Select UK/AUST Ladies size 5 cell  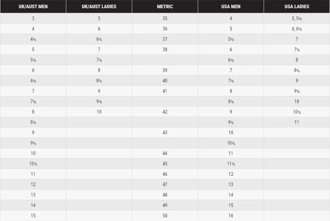(99, 19)
